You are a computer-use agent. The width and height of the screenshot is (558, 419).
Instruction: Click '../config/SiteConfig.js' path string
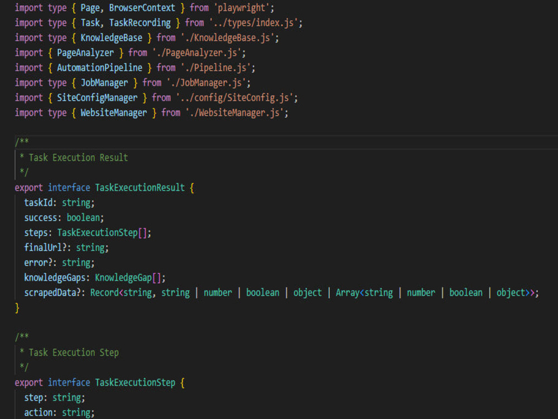[x=235, y=98]
